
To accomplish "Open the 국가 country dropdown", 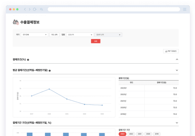I will pos(35,35).
